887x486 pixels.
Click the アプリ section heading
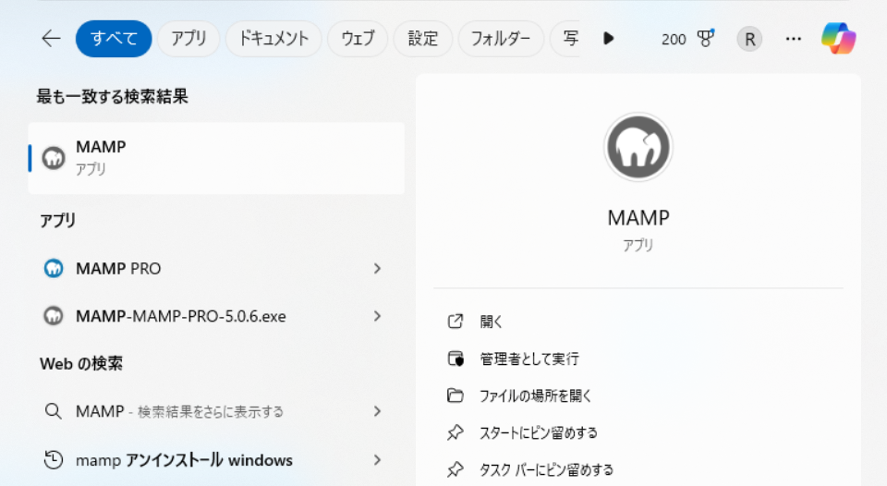coord(57,220)
